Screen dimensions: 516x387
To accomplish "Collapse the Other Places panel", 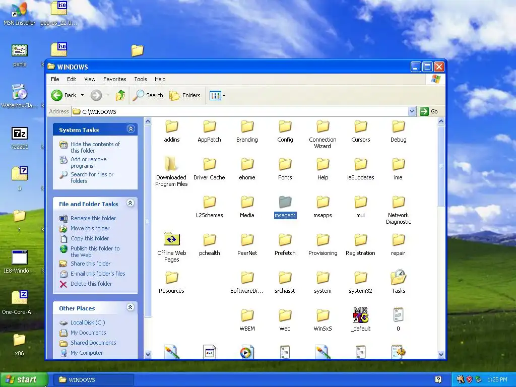I will pyautogui.click(x=131, y=307).
